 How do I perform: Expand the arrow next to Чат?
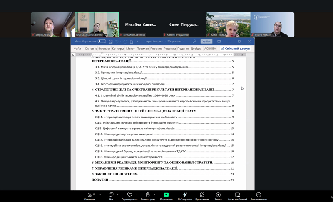tap(118, 195)
